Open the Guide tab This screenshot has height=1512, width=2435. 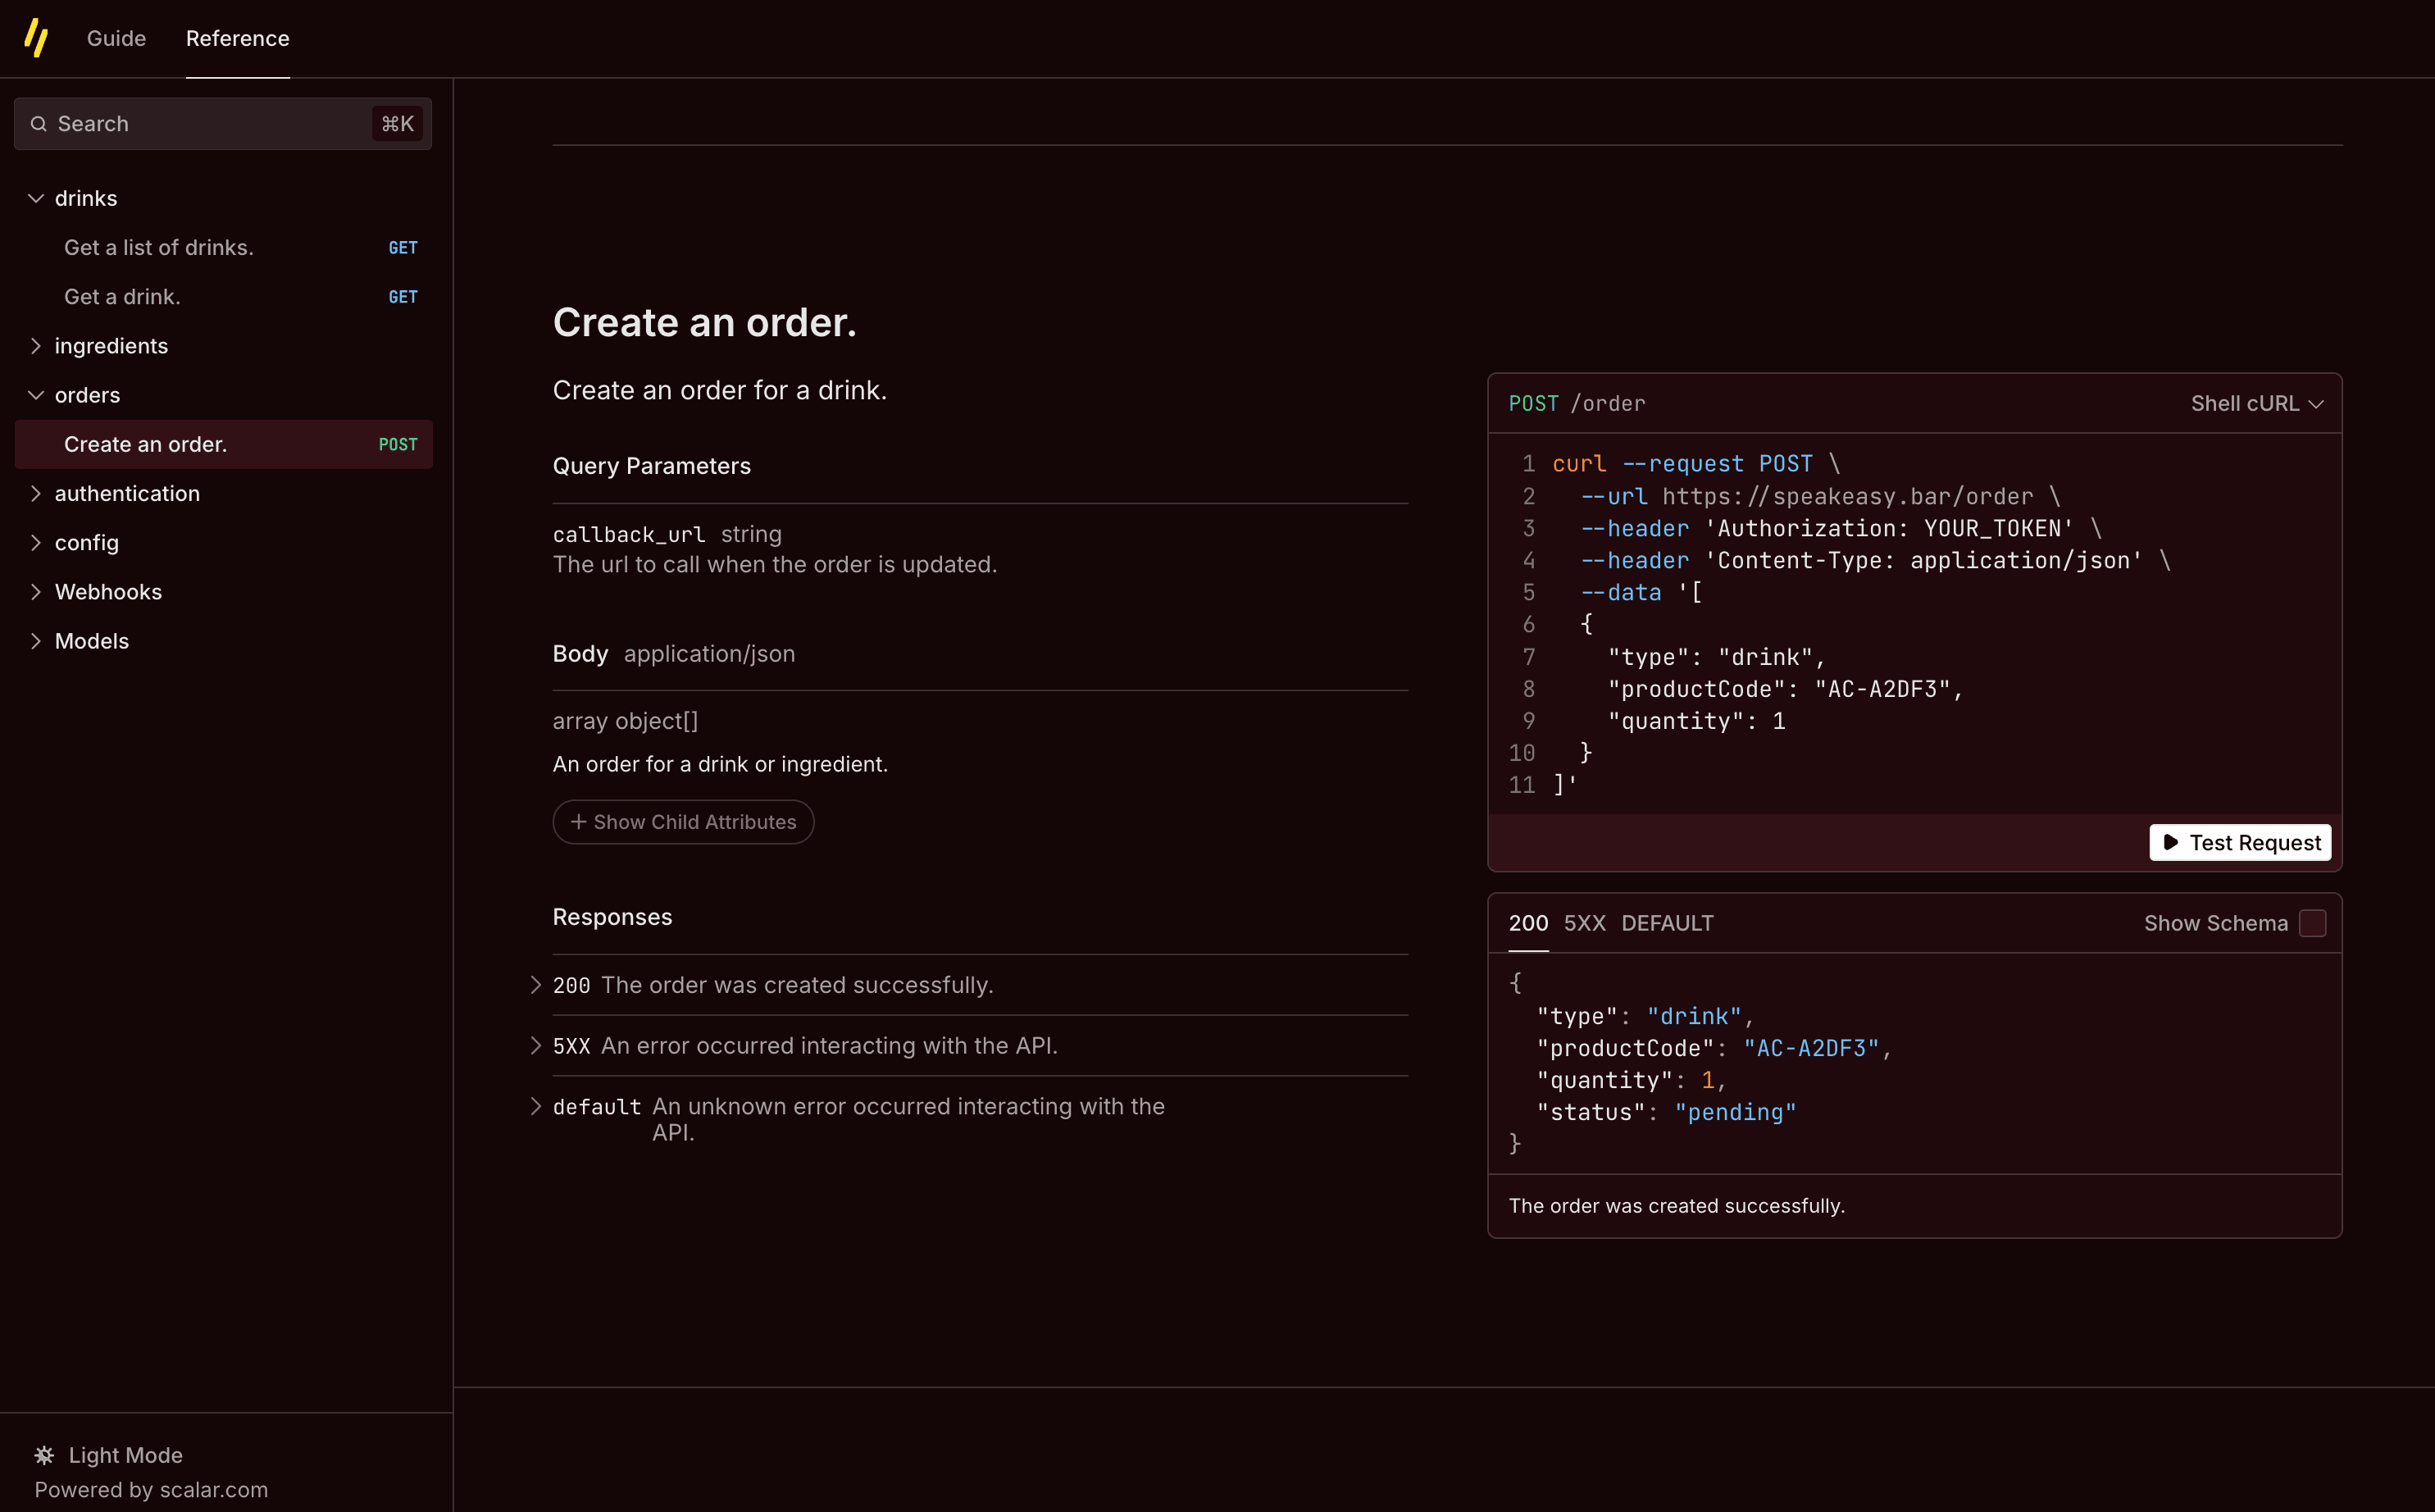[x=116, y=38]
